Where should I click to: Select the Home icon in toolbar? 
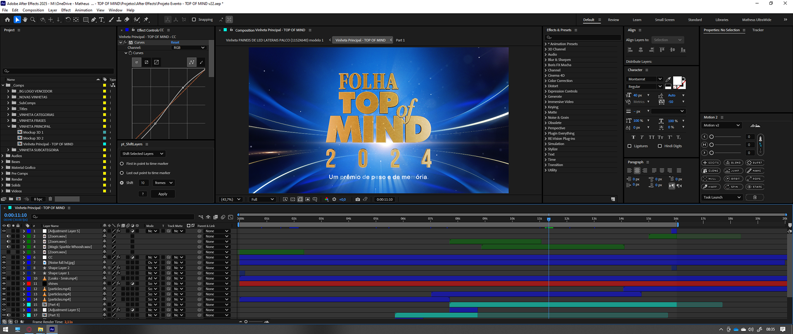tap(7, 19)
